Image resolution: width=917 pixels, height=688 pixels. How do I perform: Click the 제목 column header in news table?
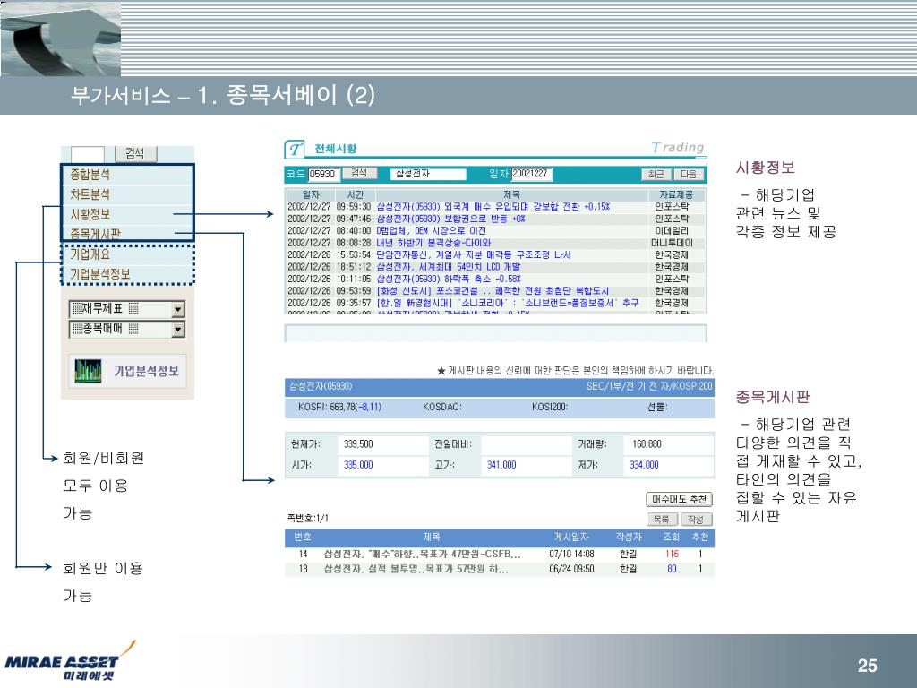[x=511, y=194]
